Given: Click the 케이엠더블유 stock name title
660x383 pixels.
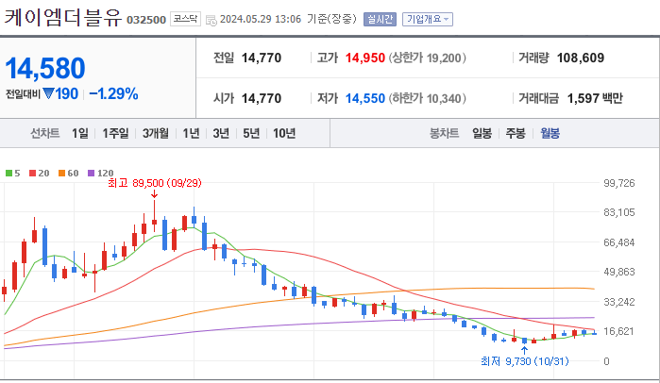Looking at the screenshot, I should coord(63,18).
